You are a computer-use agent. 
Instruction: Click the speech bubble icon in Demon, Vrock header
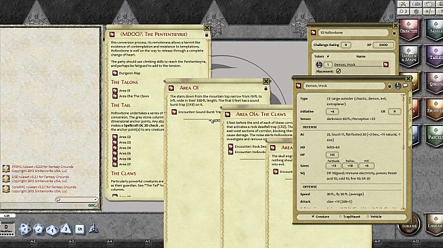coord(405,85)
